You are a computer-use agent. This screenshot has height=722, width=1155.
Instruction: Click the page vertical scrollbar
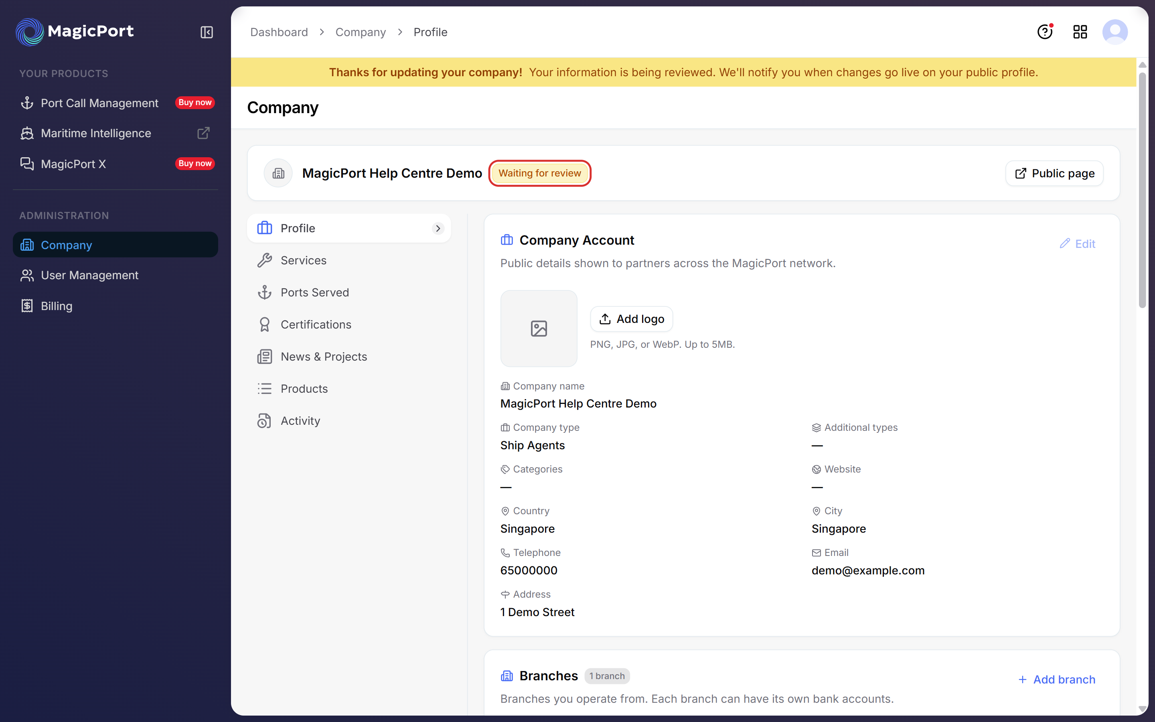tap(1142, 191)
